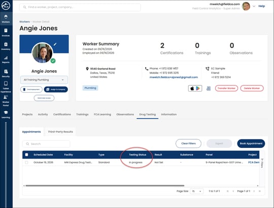Expand the All Training Plumbing dropdown
Viewport: 274px width, 208px height.
click(44, 80)
